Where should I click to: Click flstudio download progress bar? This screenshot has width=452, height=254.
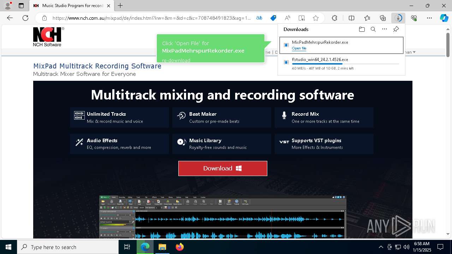[345, 64]
